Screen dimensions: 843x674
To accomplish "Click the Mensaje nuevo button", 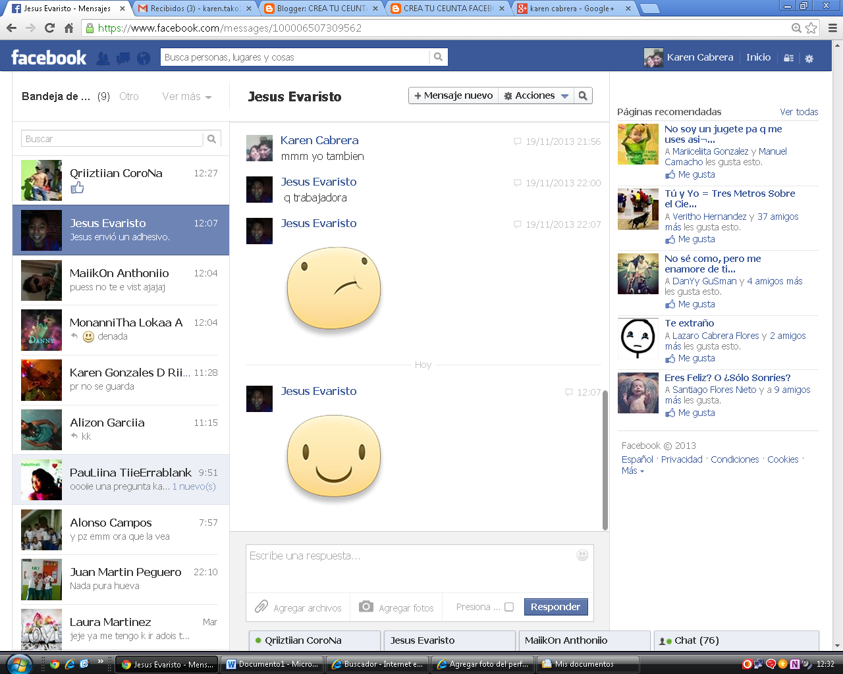I will [x=454, y=95].
